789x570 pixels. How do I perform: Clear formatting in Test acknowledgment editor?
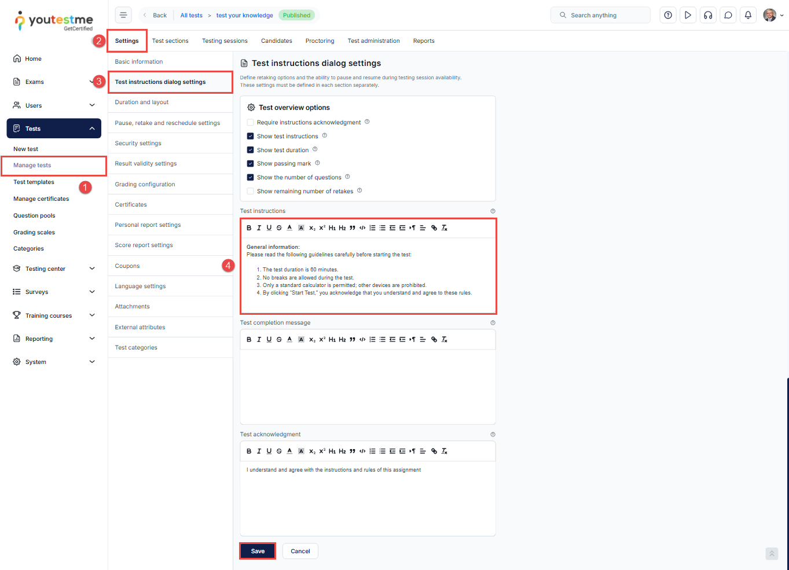(445, 451)
